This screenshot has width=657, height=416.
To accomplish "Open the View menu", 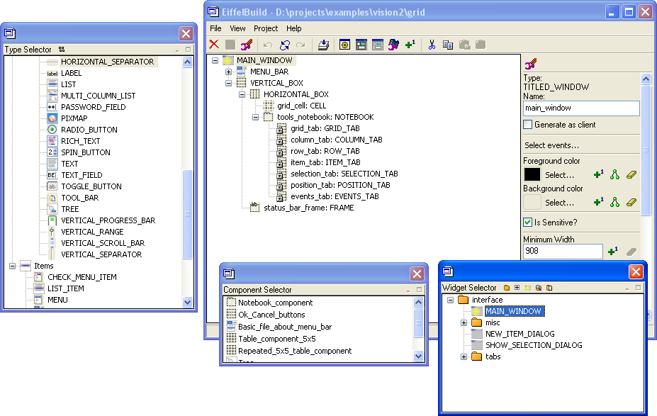I will tap(237, 28).
